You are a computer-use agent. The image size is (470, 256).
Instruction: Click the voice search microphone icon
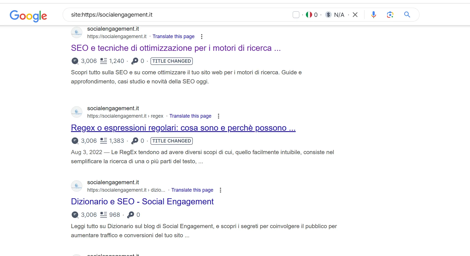tap(374, 15)
